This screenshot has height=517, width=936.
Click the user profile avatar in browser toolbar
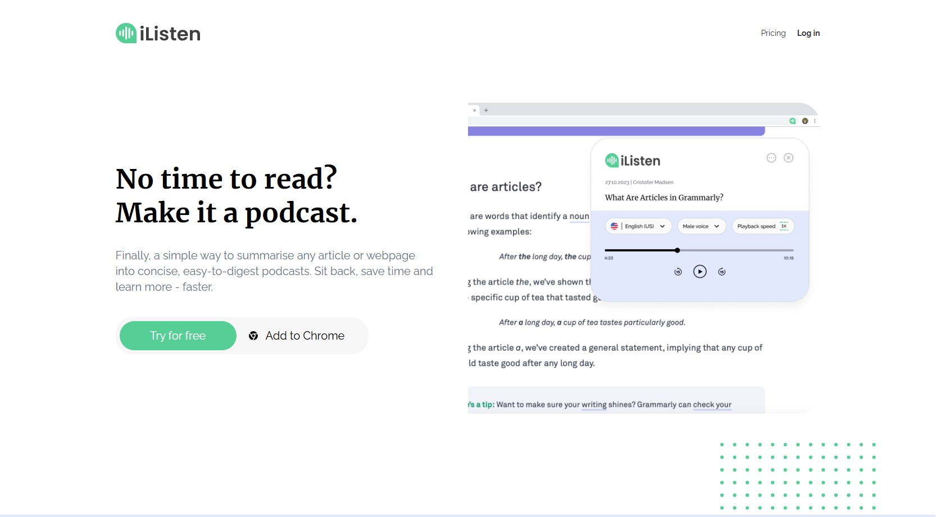(805, 121)
